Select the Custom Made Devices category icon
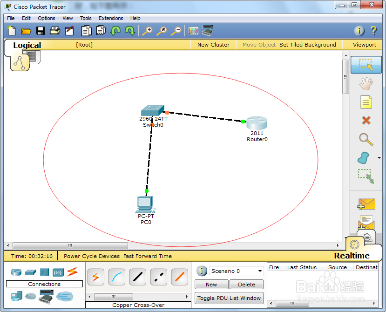 (x=46, y=296)
